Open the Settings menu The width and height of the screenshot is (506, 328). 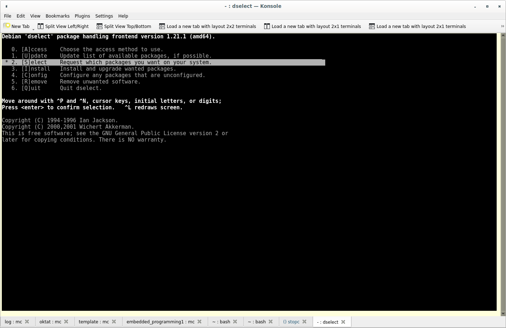tap(104, 16)
